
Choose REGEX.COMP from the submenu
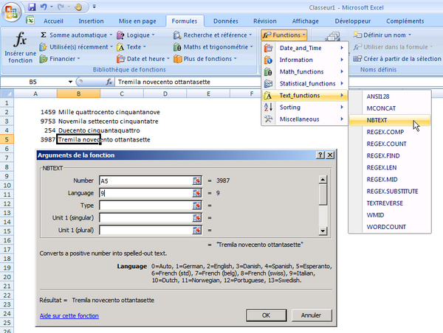click(390, 132)
